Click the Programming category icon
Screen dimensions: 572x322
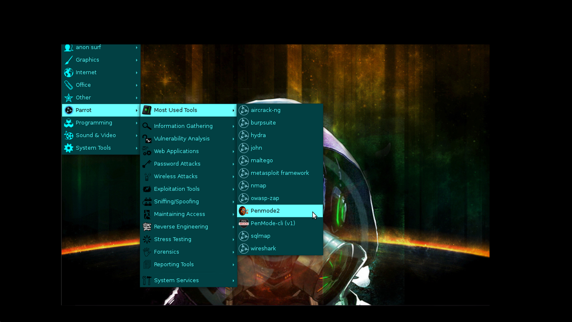[x=68, y=123]
